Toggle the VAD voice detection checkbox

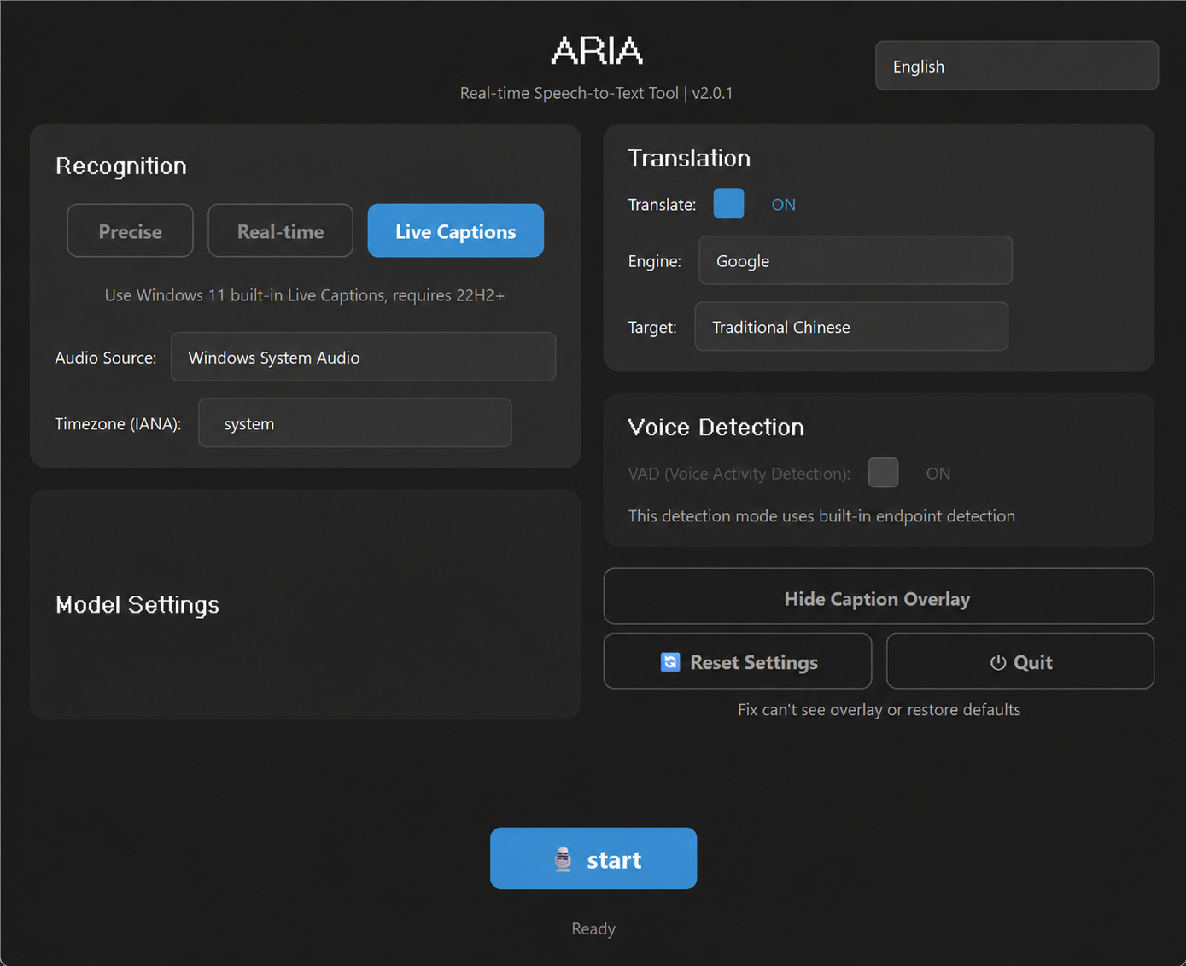[x=883, y=473]
